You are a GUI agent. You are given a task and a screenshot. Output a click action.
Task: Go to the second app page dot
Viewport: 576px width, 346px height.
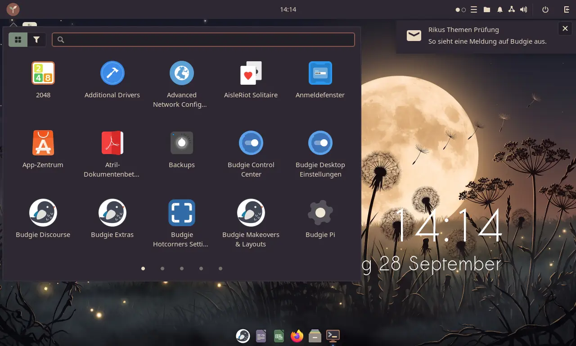(162, 269)
